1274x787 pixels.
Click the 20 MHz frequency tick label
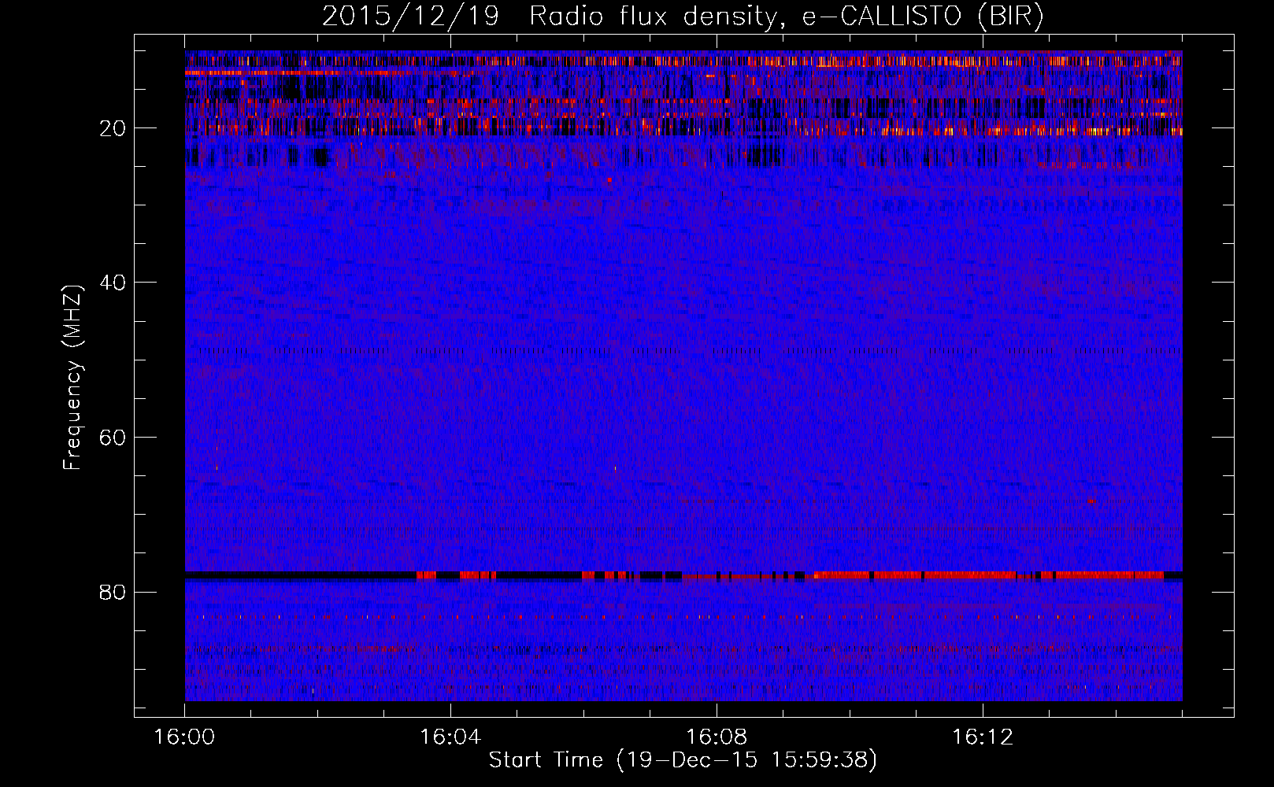coord(113,128)
